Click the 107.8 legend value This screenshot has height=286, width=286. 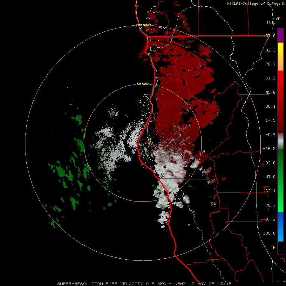click(x=269, y=36)
